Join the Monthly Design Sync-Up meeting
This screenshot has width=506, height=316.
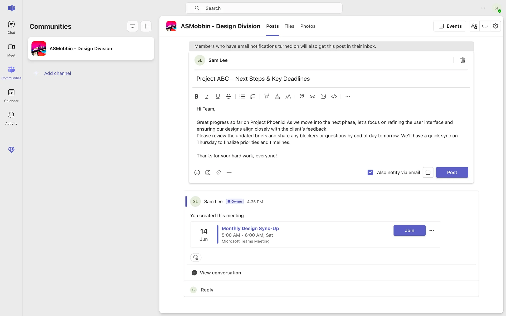click(x=409, y=230)
